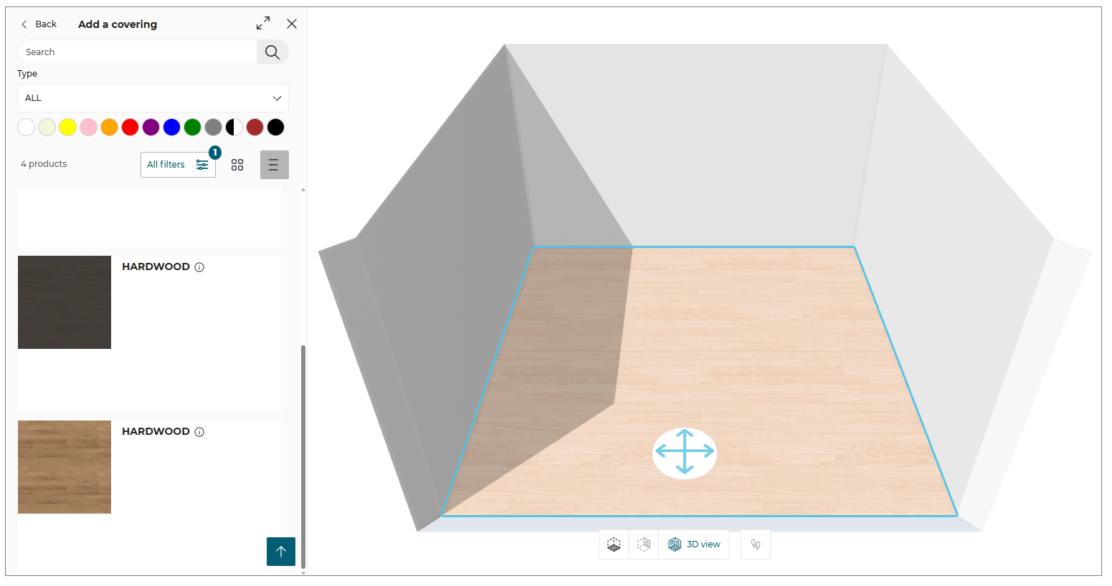Click the '4 products' count text
The image size is (1112, 586).
coord(44,164)
